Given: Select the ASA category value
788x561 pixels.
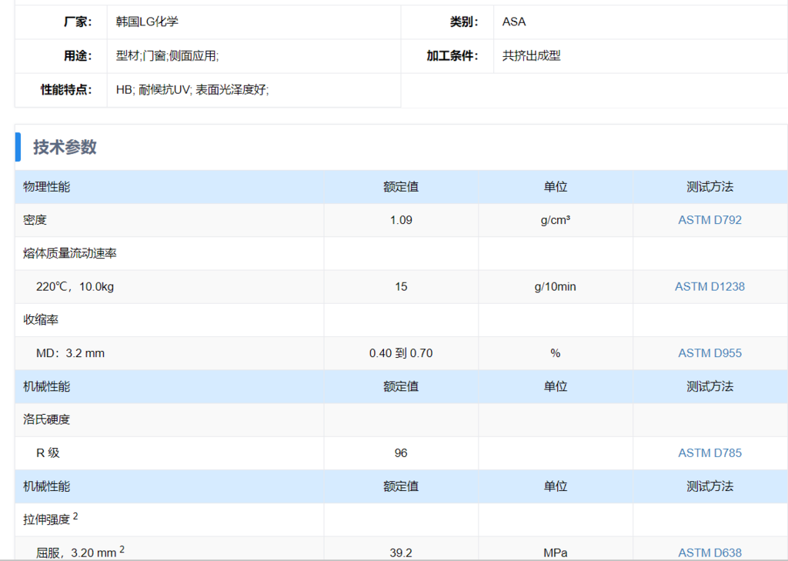Looking at the screenshot, I should pos(514,22).
